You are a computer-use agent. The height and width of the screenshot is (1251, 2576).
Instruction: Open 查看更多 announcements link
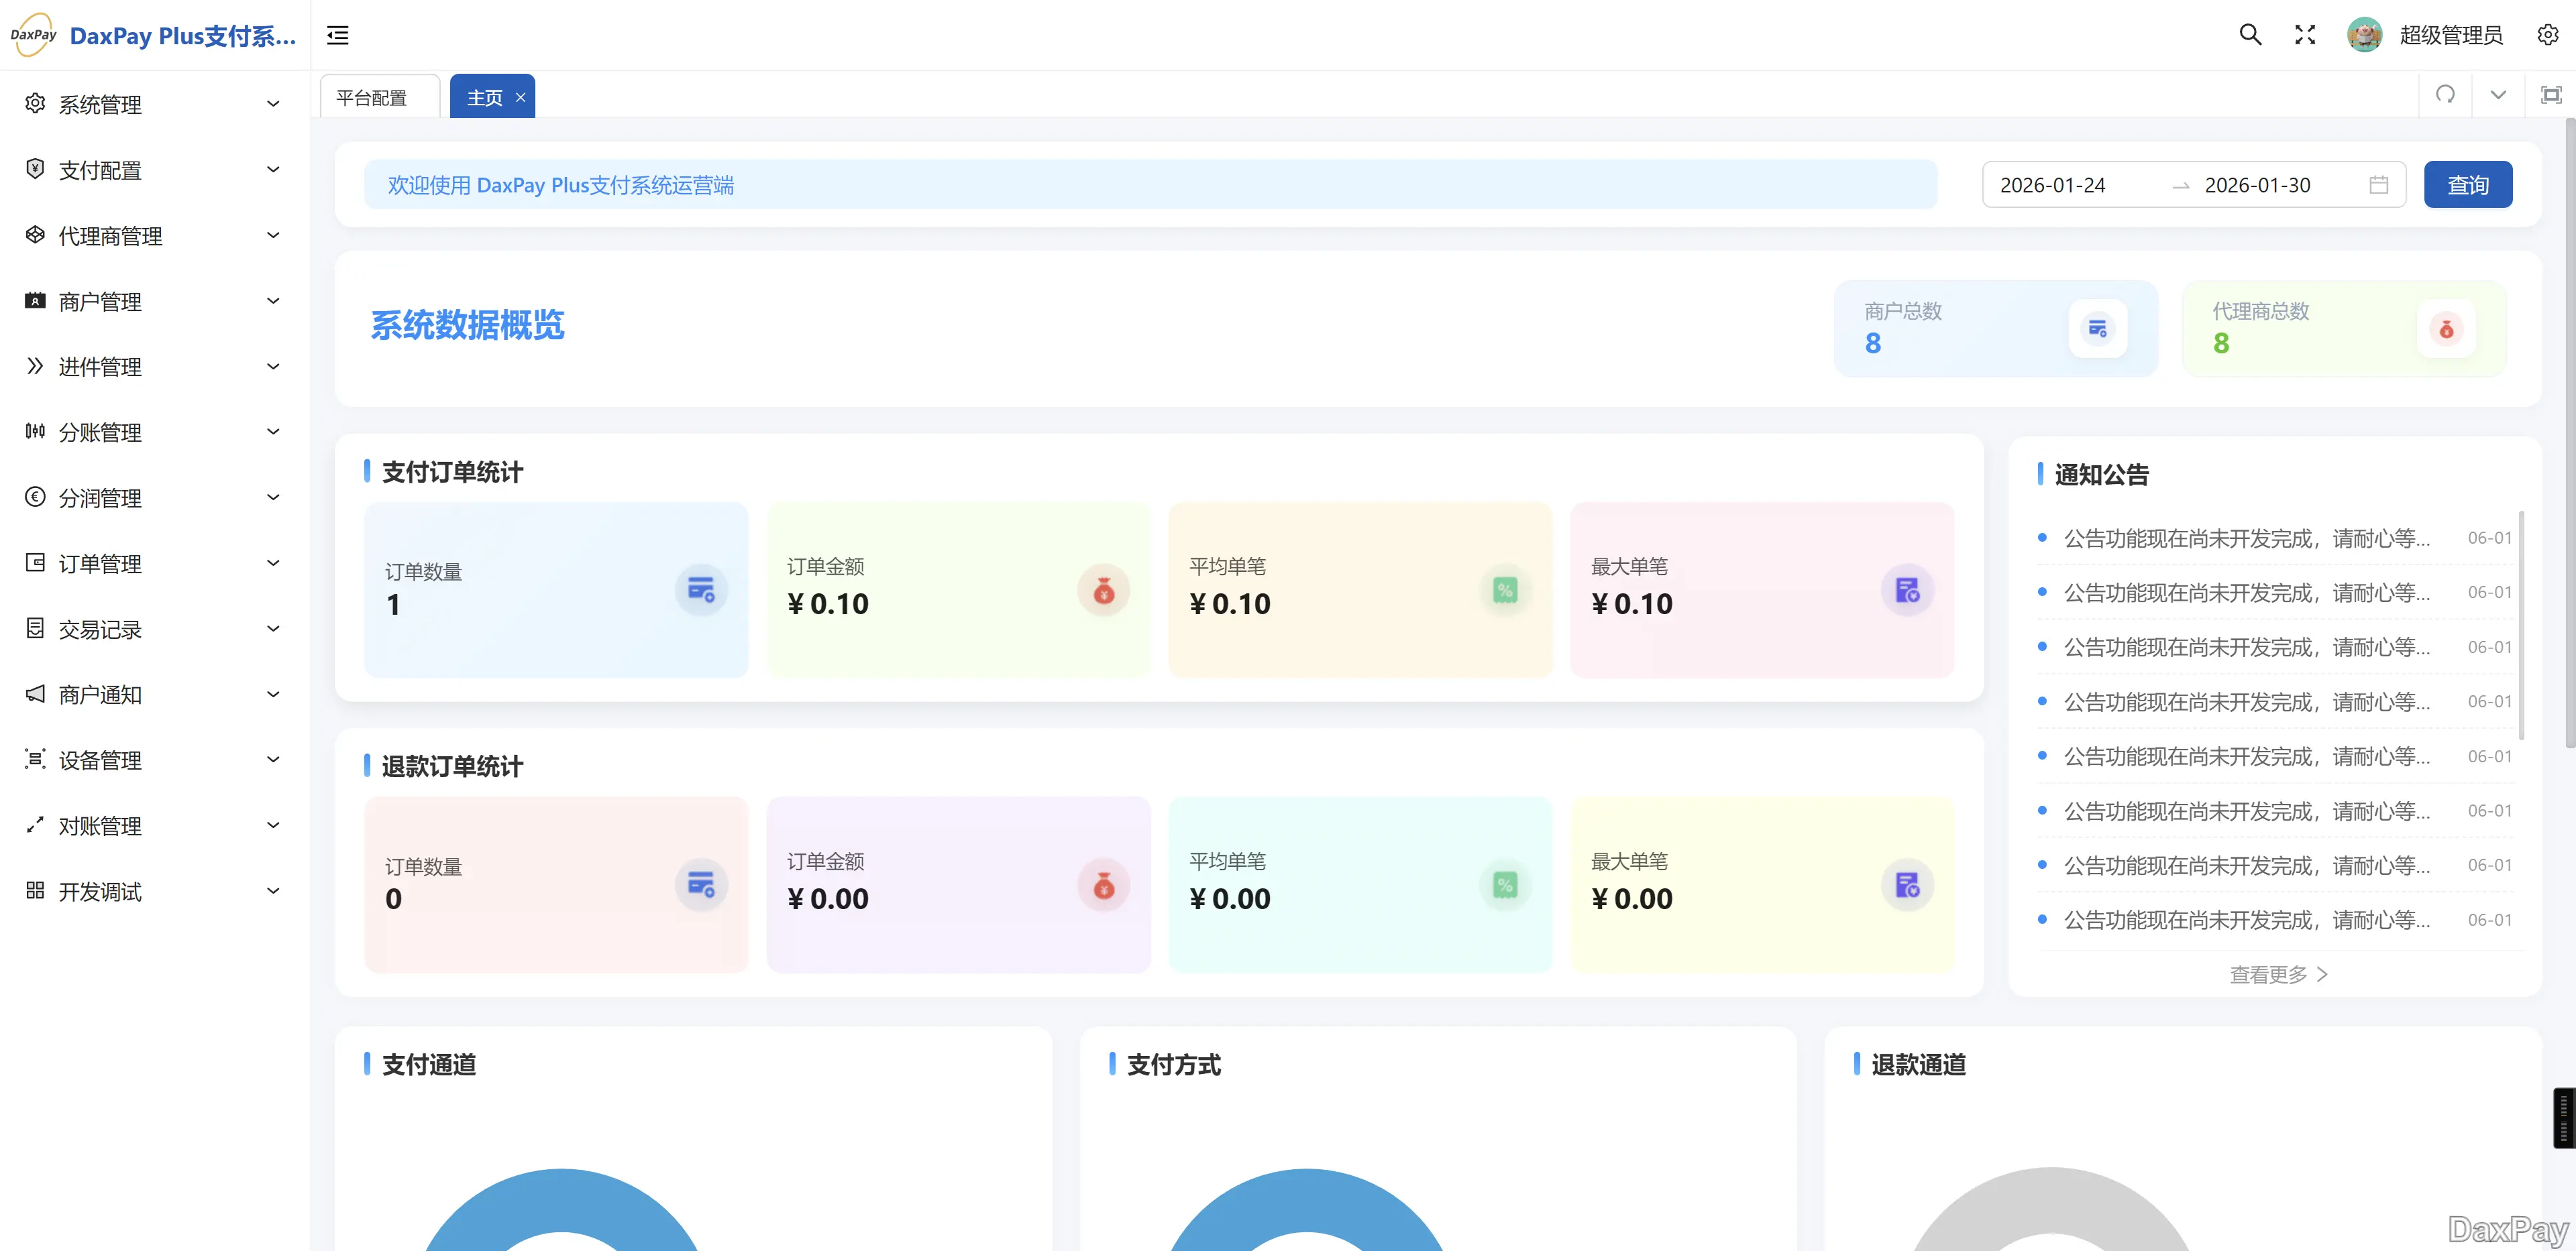click(2278, 974)
